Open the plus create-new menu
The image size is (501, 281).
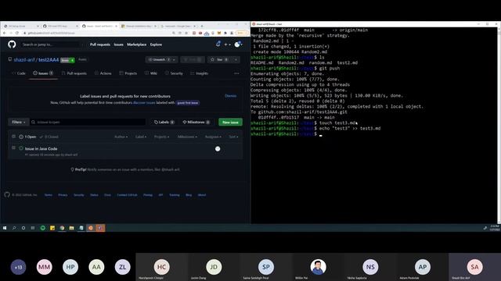pyautogui.click(x=227, y=44)
